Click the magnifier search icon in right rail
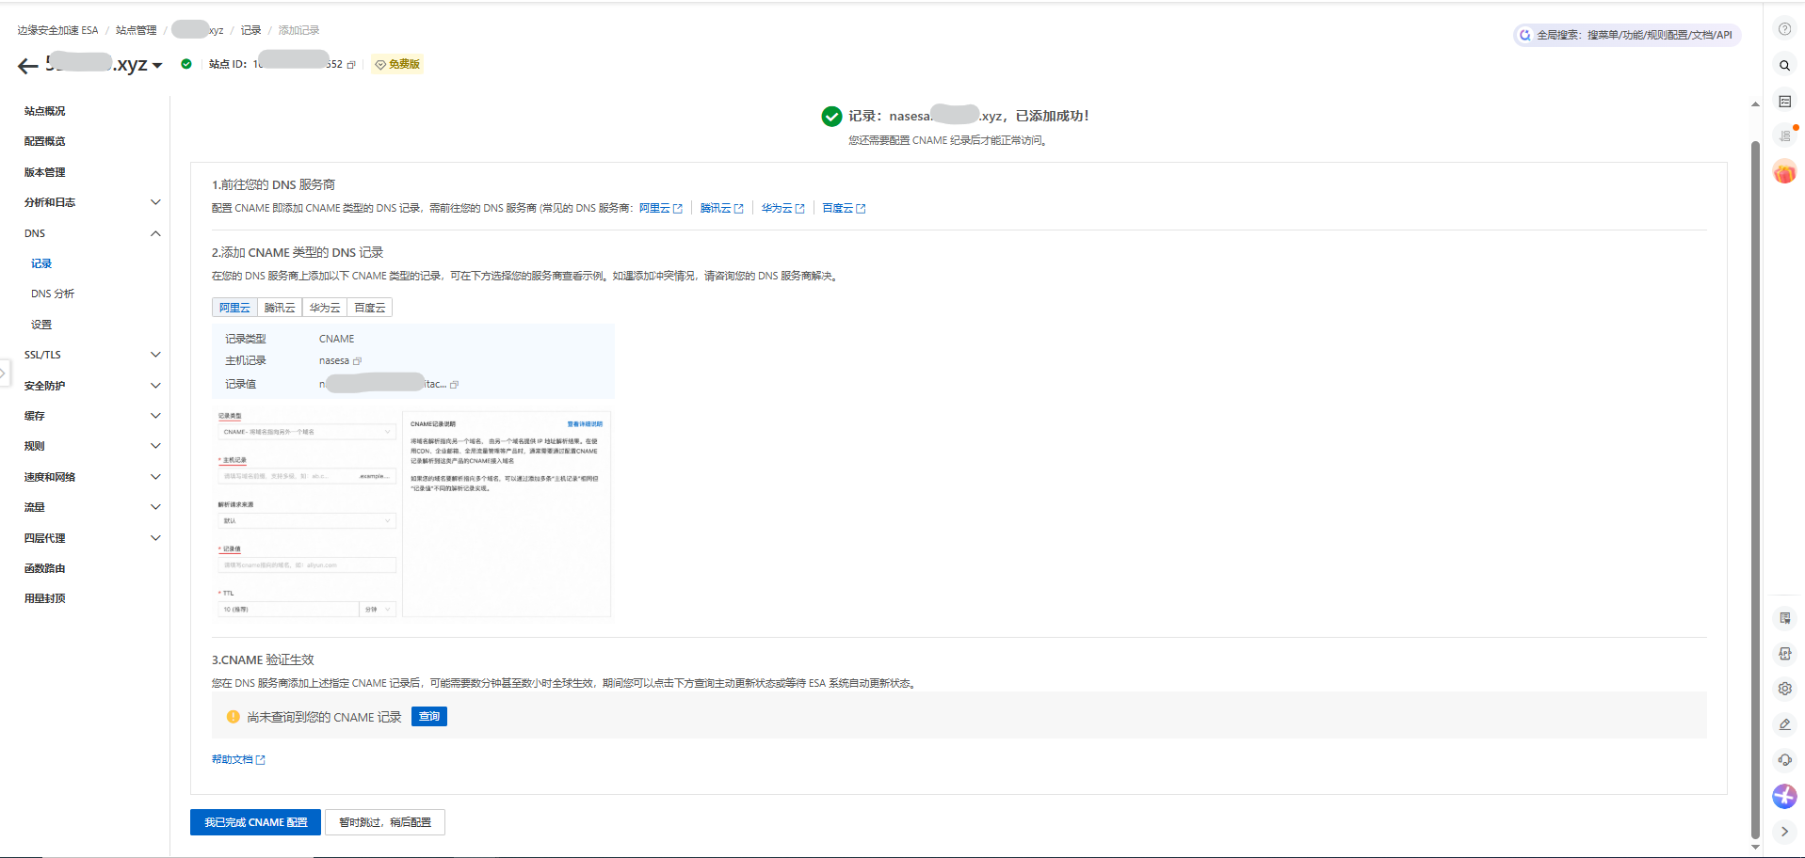 [x=1784, y=66]
